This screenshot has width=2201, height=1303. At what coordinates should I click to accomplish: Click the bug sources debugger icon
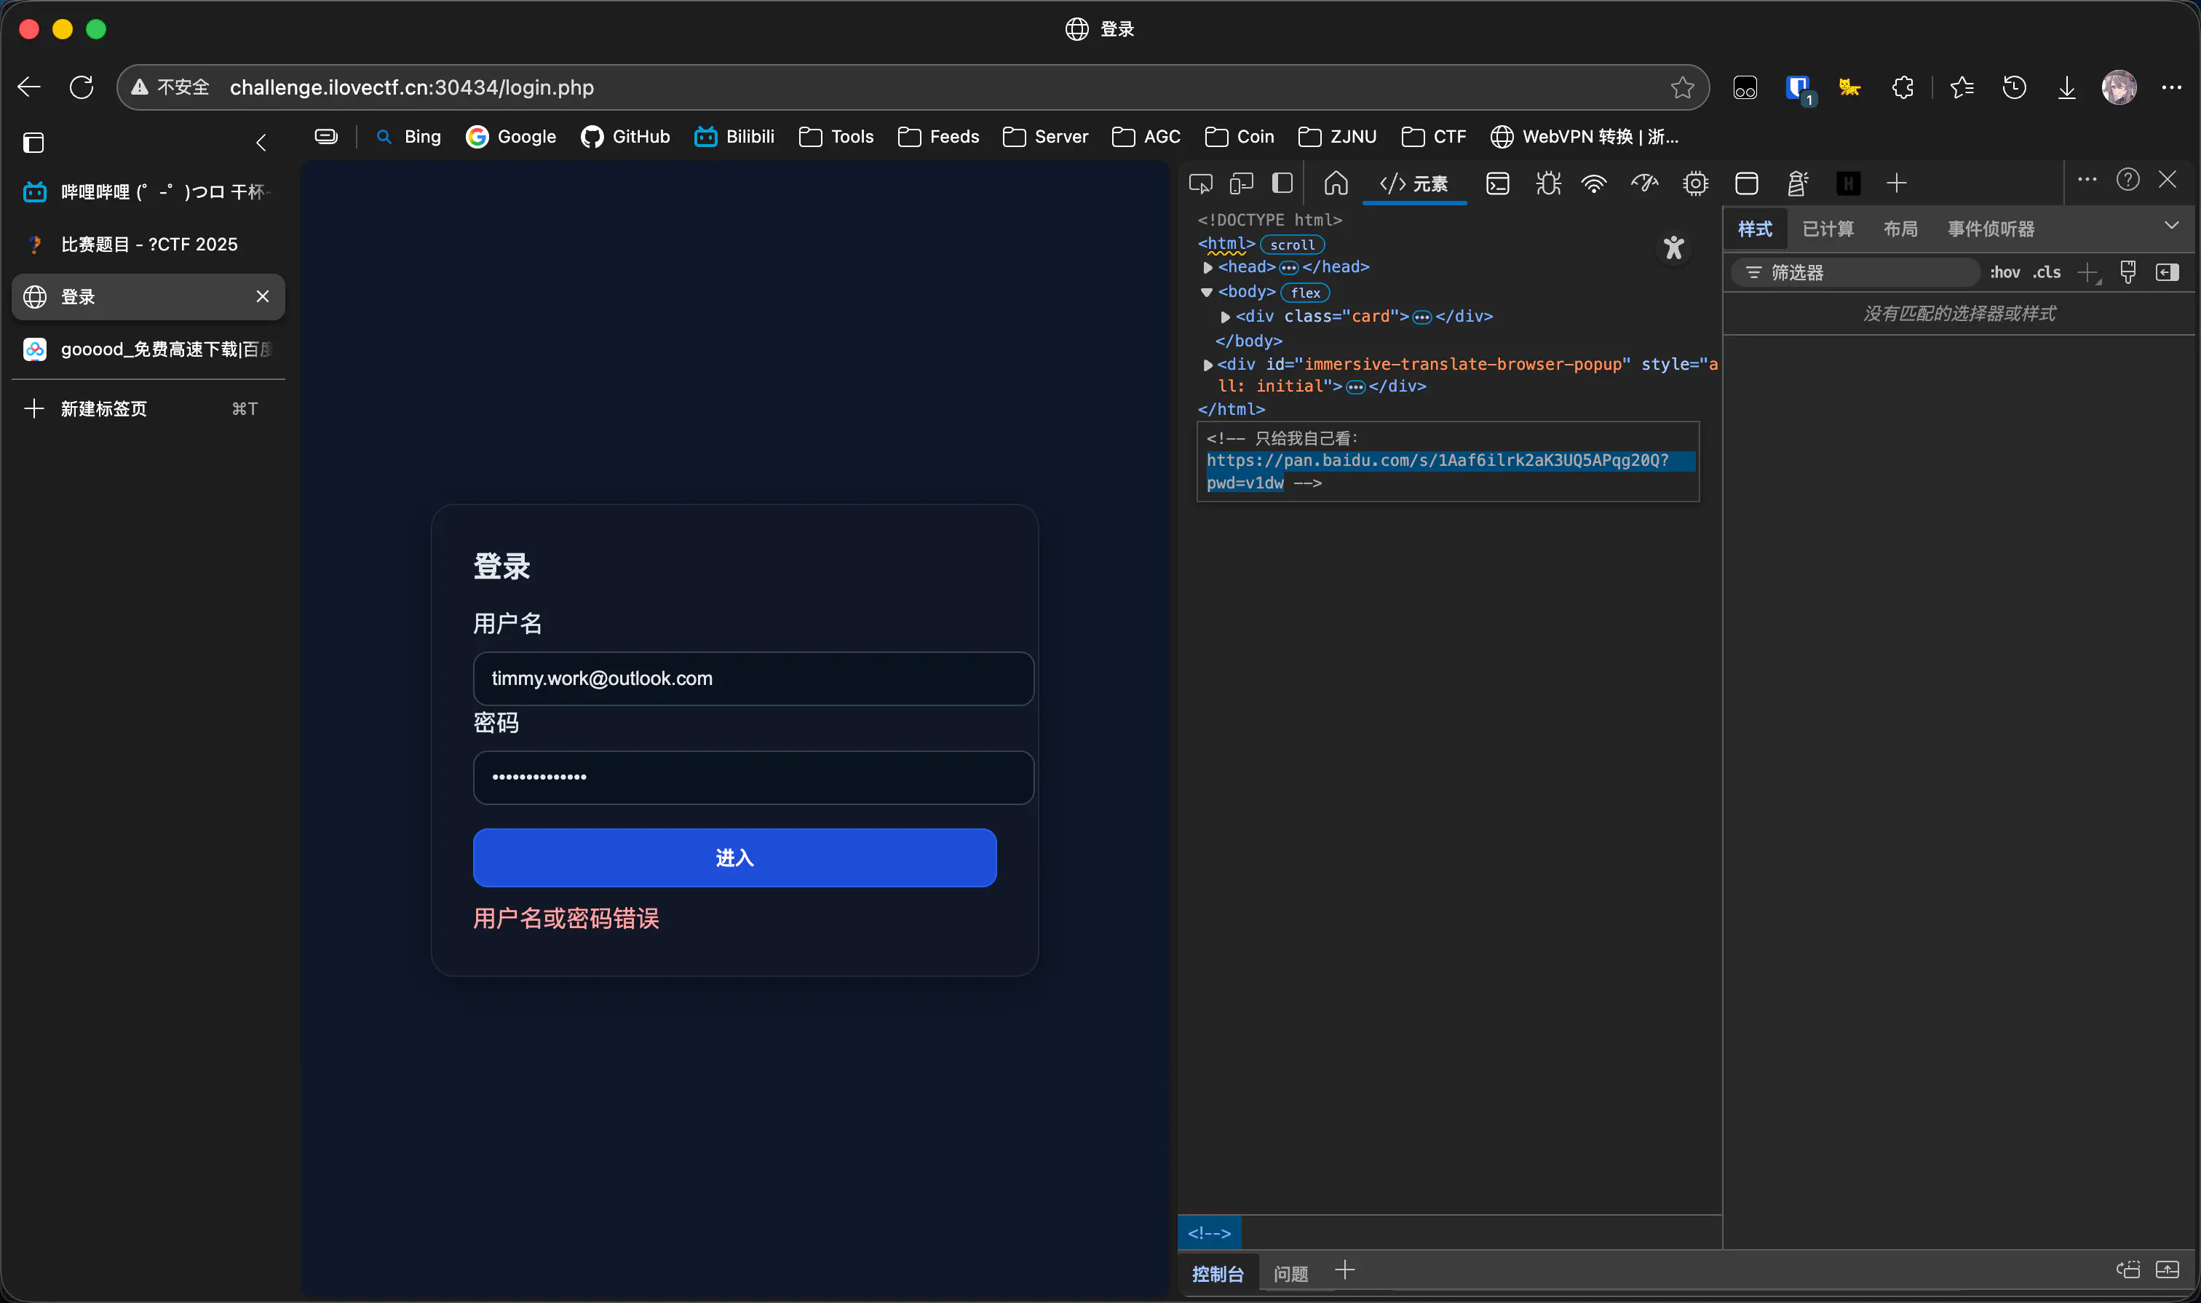[x=1548, y=183]
